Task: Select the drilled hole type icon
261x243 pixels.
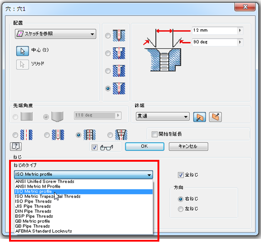Action: pyautogui.click(x=119, y=35)
